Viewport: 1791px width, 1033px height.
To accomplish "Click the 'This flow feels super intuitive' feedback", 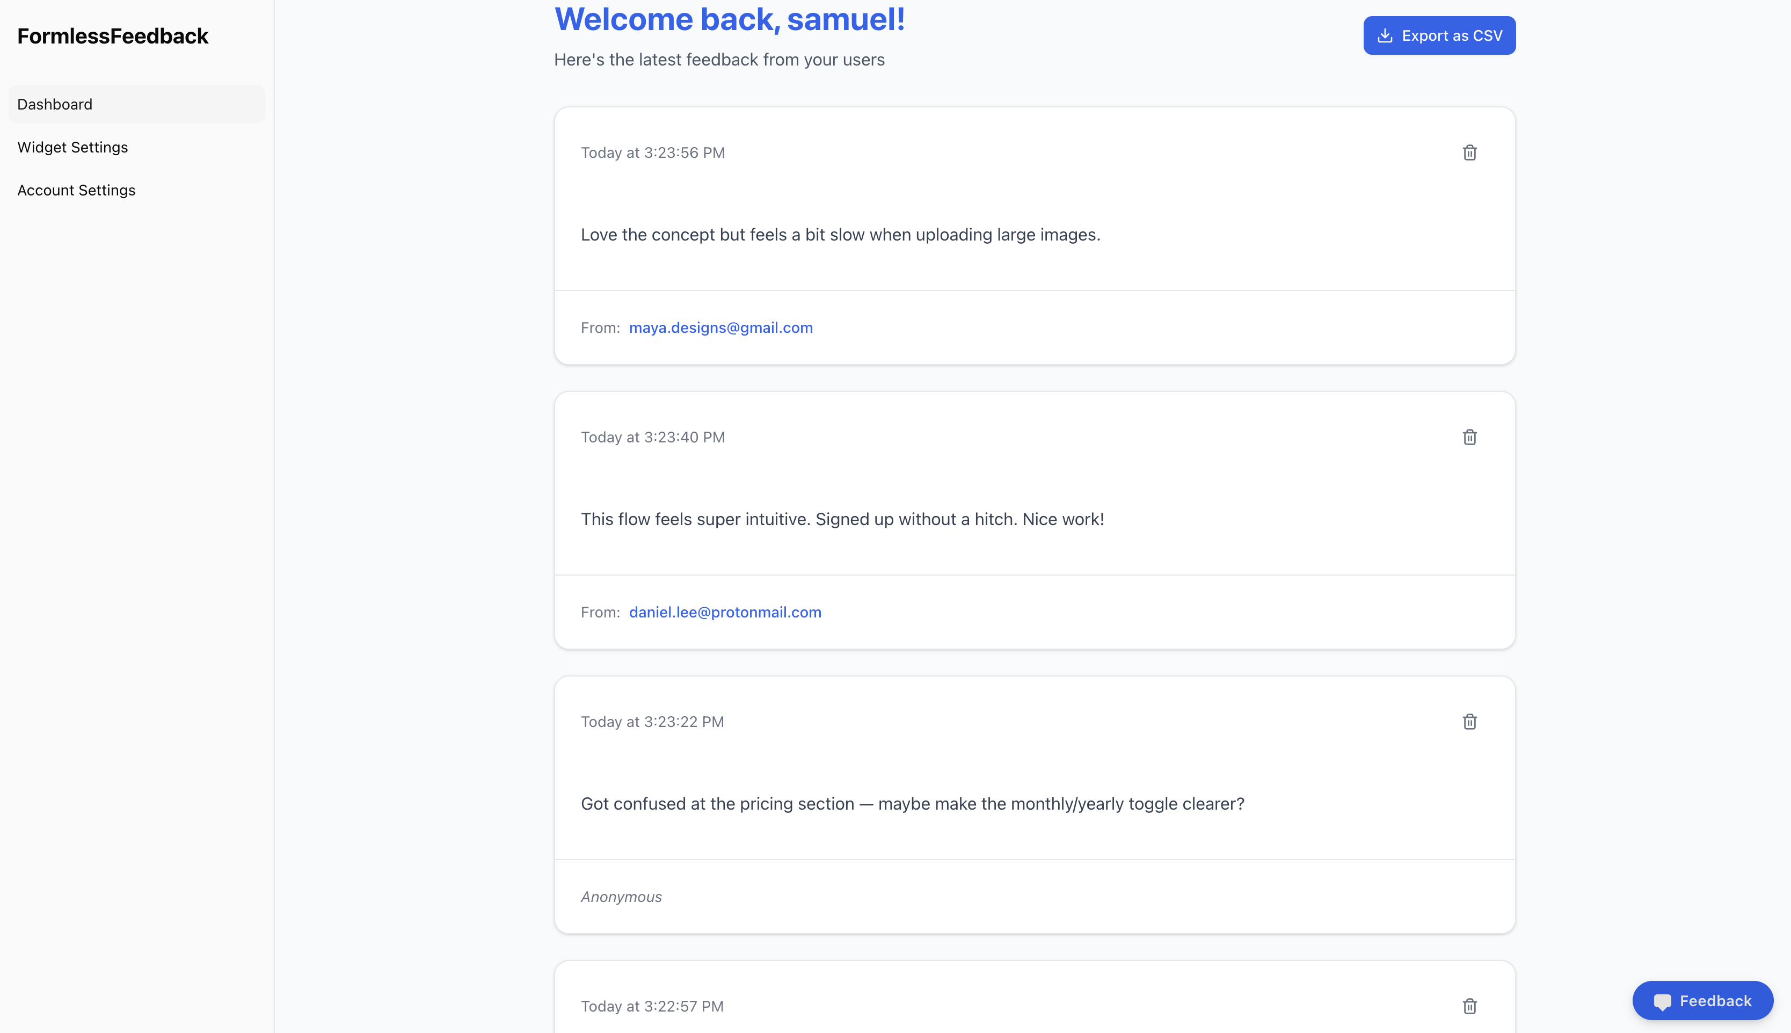I will [x=843, y=519].
